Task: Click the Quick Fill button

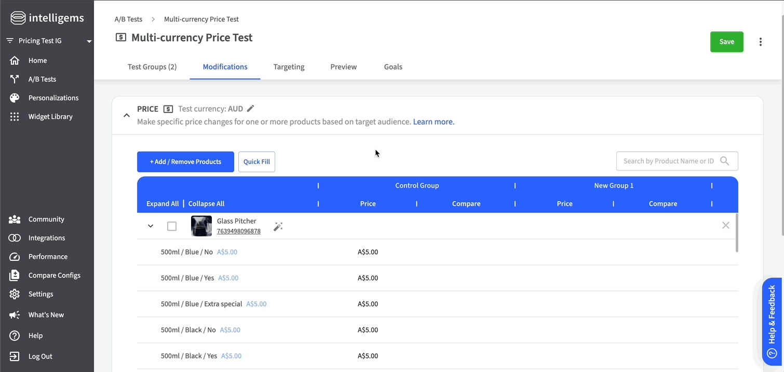Action: [256, 162]
